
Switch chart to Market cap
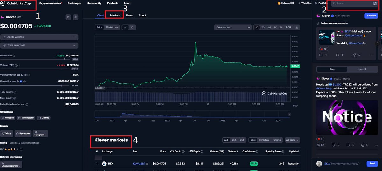112,27
